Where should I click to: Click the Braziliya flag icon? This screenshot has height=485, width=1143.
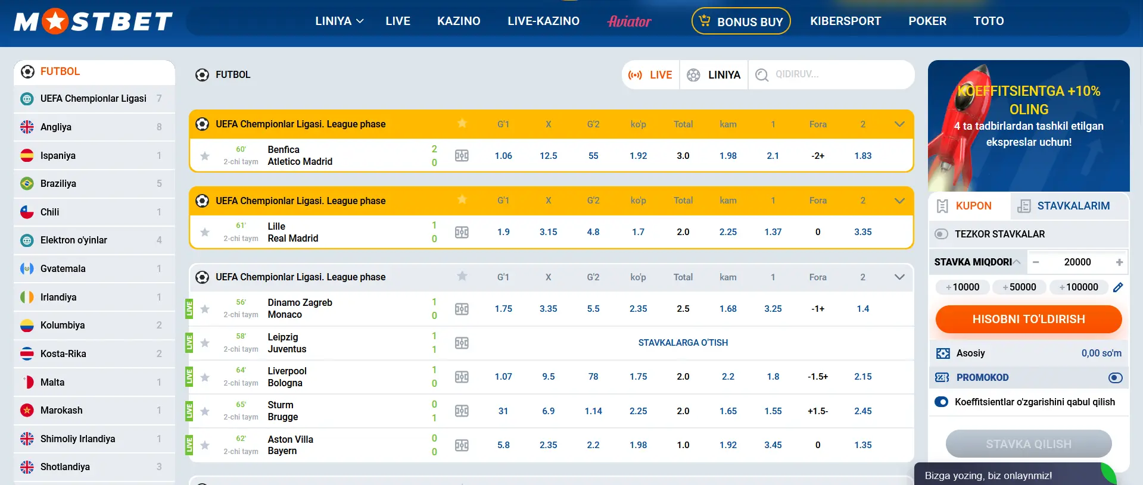[27, 183]
